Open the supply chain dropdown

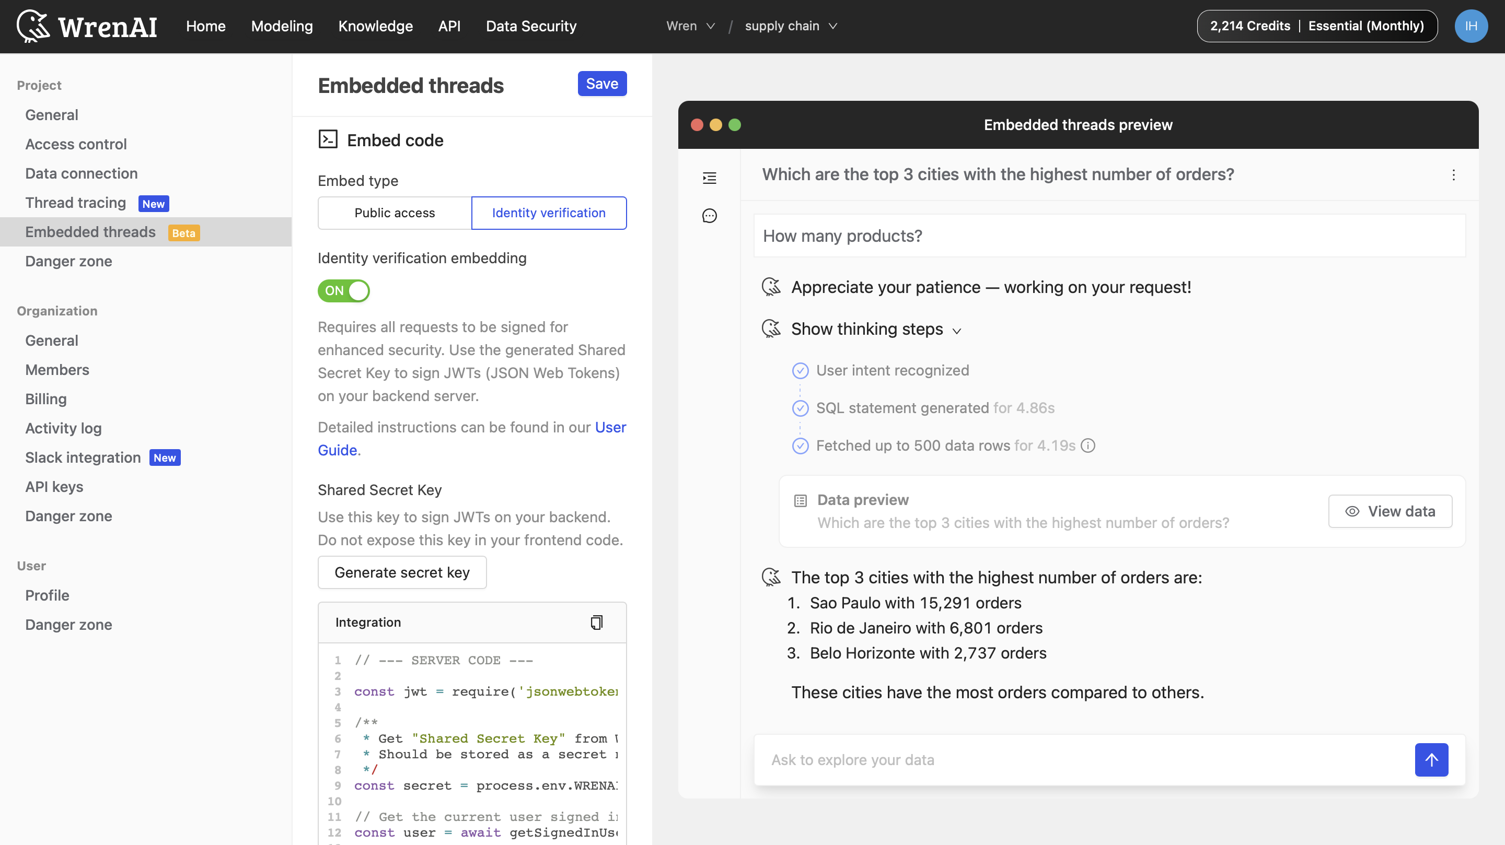[x=790, y=26]
